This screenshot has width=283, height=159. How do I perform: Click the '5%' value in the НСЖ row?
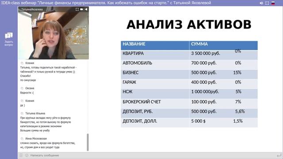[238, 91]
